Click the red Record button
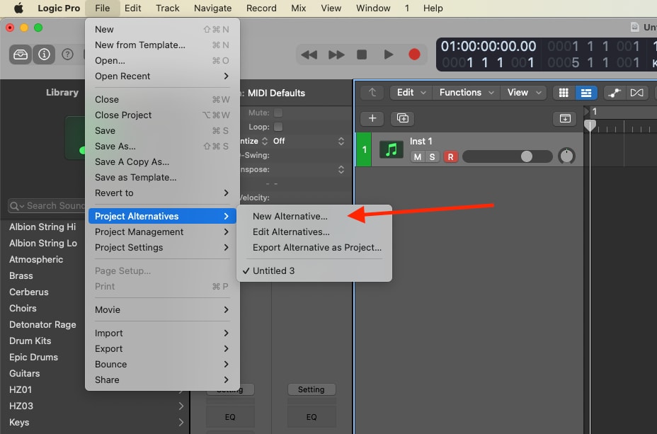 click(414, 55)
